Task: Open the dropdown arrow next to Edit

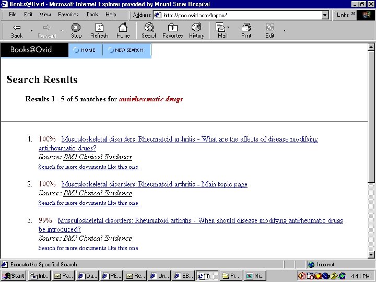Action: [285, 31]
